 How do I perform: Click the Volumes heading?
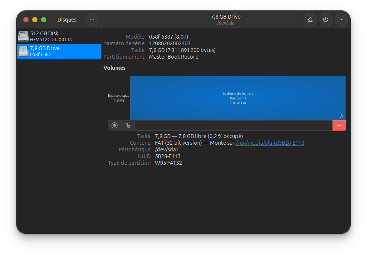[115, 68]
